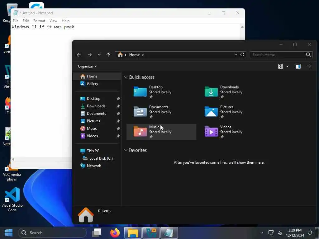Select Visual Studio Code desktop shortcut
The width and height of the screenshot is (319, 239).
tap(12, 199)
